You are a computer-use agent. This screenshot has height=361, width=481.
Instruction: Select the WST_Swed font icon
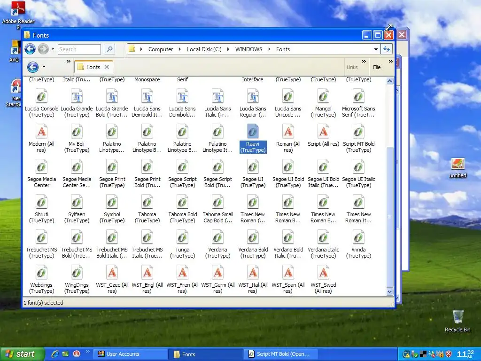pos(323,273)
